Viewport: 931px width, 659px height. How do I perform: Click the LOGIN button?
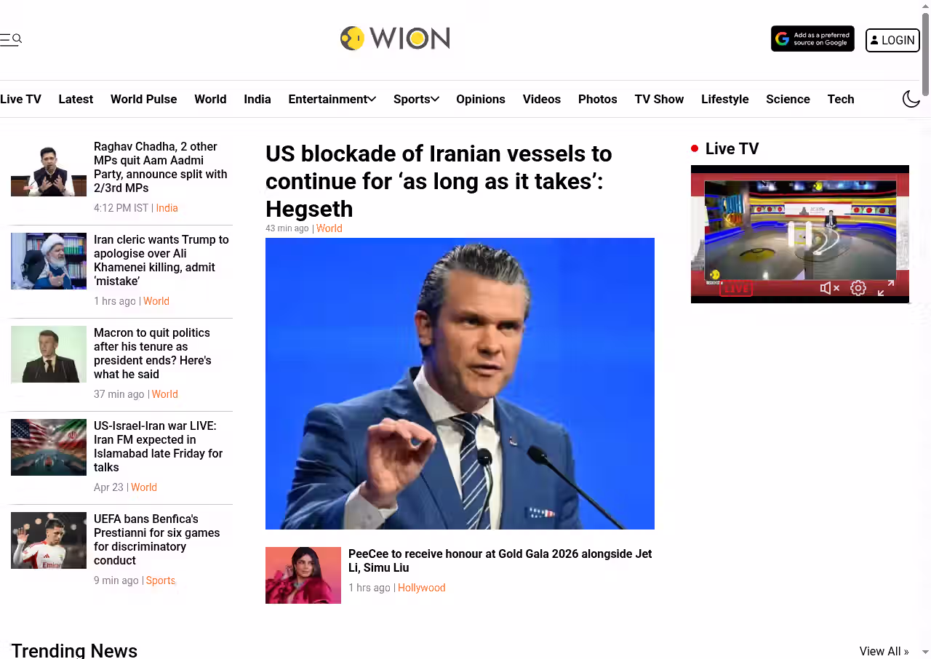pyautogui.click(x=892, y=40)
